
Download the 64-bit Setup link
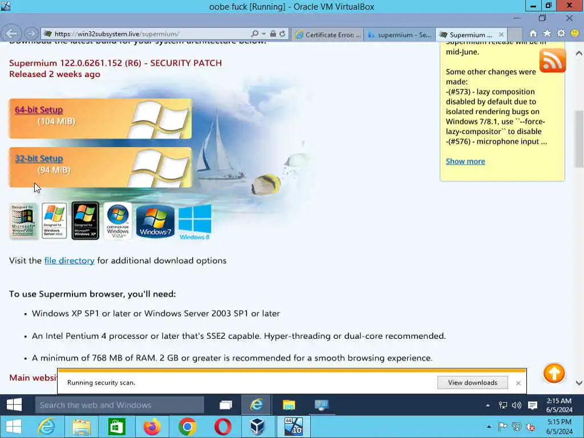pos(39,109)
